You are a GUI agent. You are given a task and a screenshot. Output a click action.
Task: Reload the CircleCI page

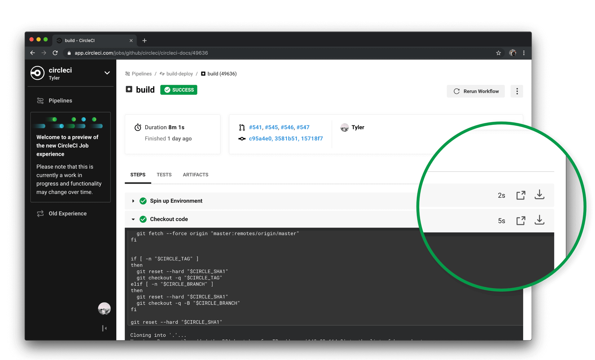[x=55, y=53]
